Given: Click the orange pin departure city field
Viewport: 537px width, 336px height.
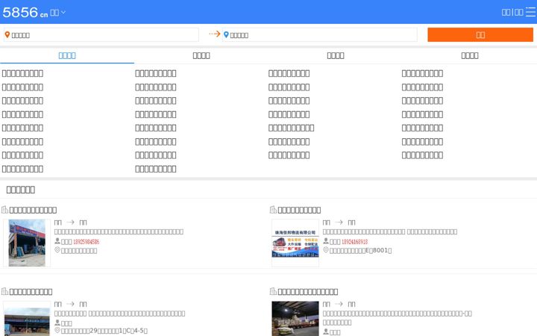Looking at the screenshot, I should click(x=101, y=35).
